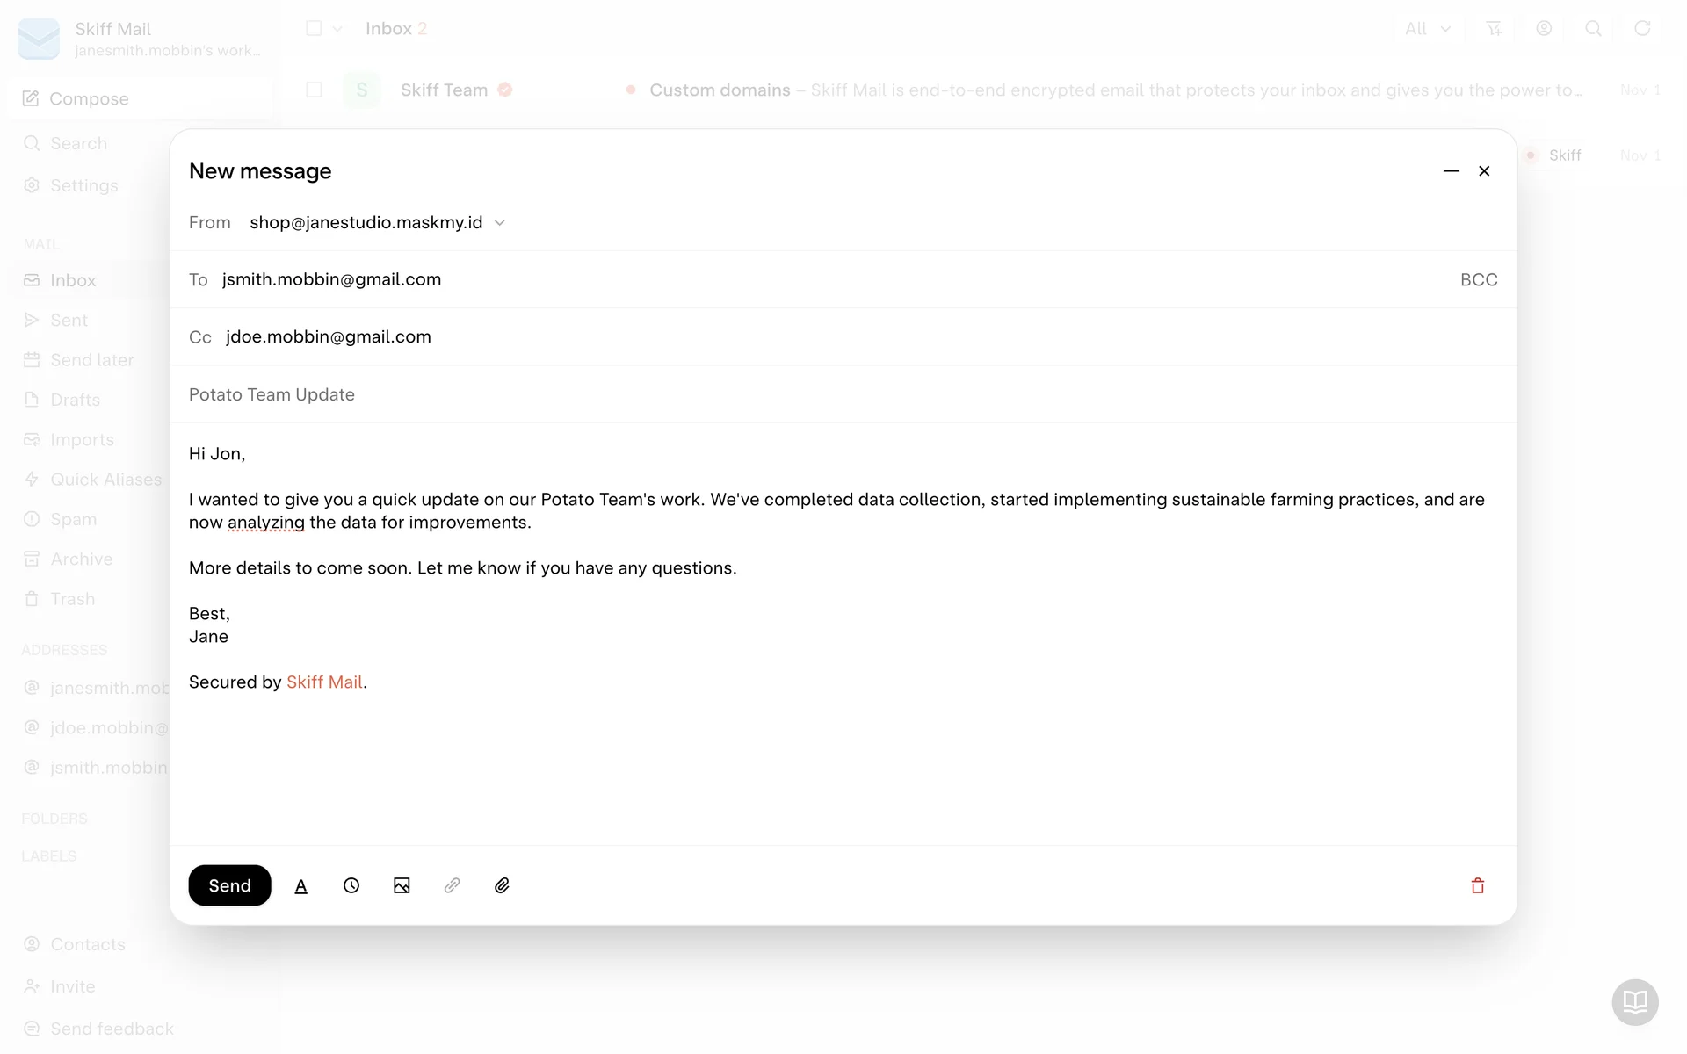Go to Quick Aliases in the sidebar
Image resolution: width=1687 pixels, height=1054 pixels.
(x=105, y=480)
